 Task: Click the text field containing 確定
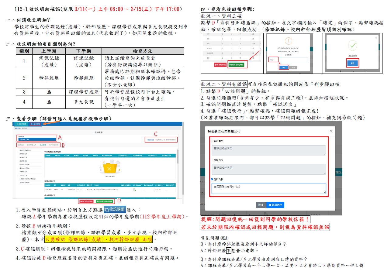[x=288, y=60]
